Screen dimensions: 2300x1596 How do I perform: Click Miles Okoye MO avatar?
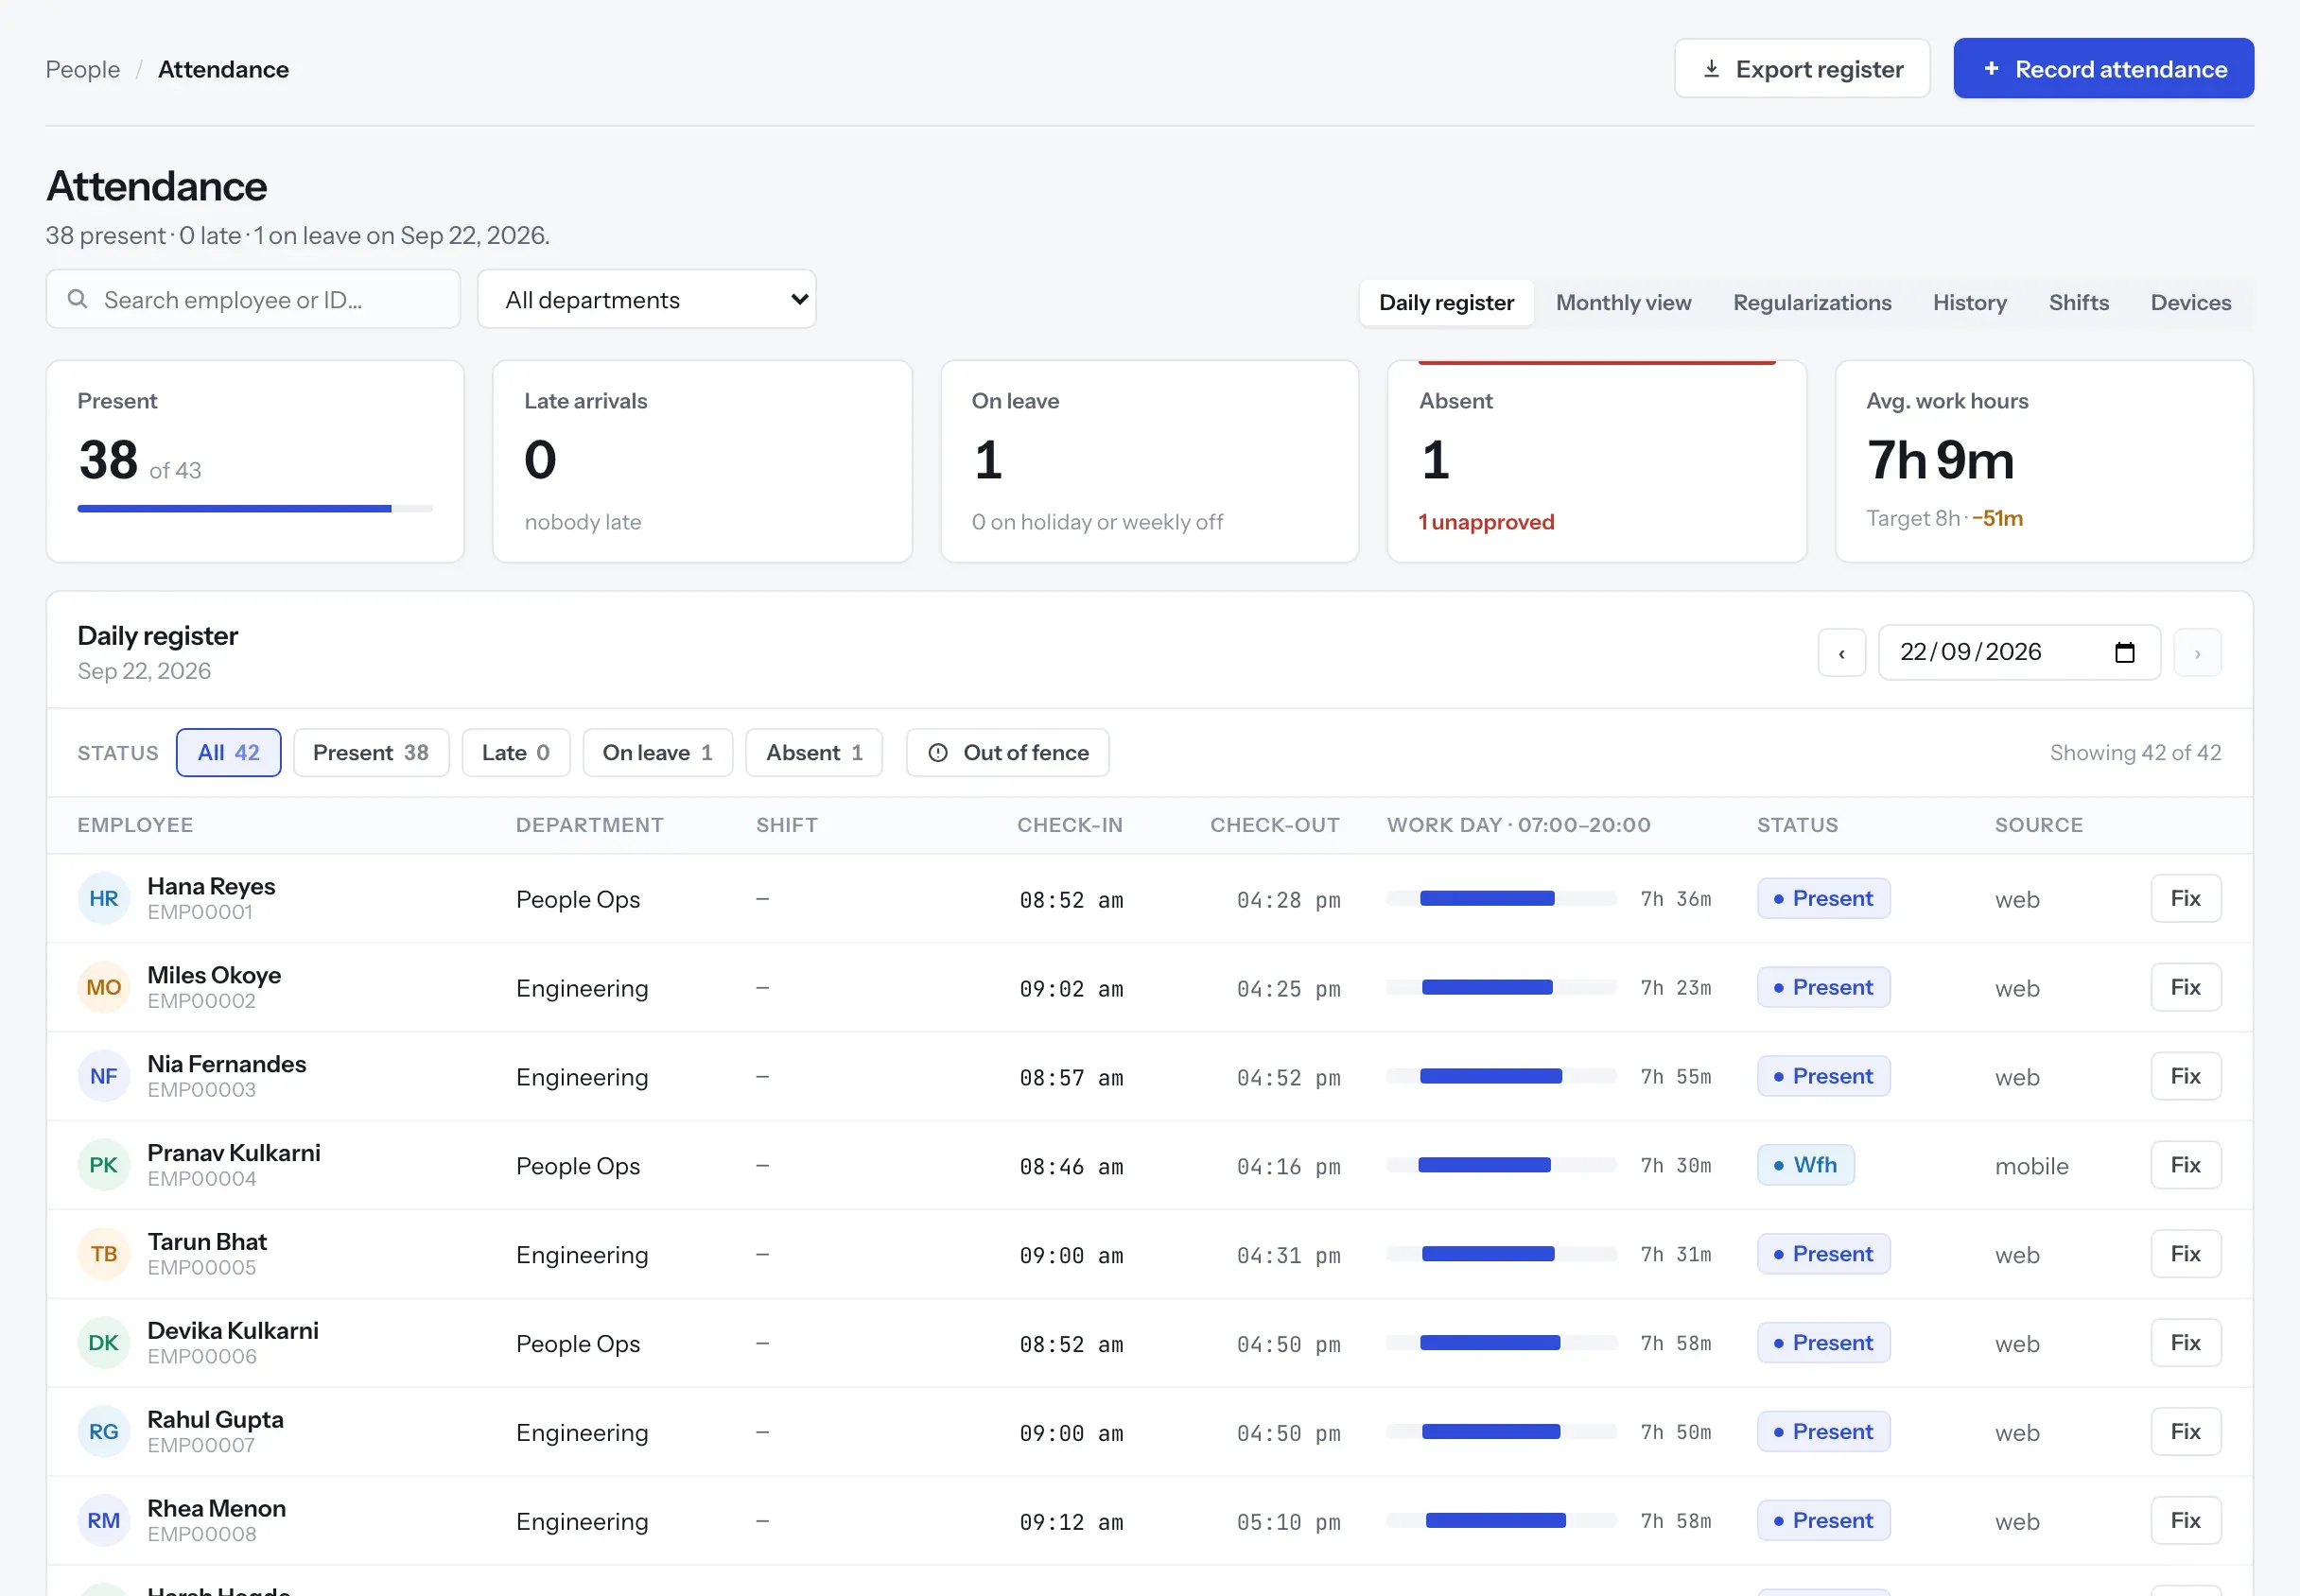point(104,987)
